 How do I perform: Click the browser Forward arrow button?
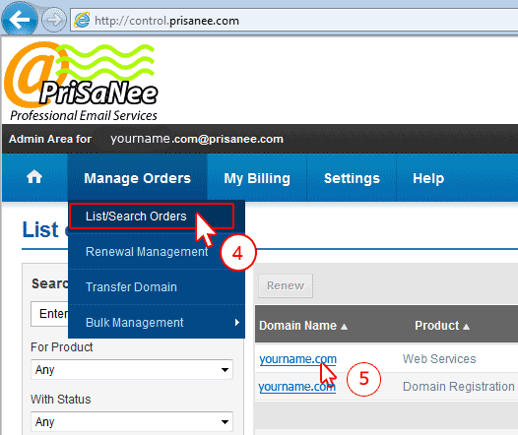click(54, 20)
